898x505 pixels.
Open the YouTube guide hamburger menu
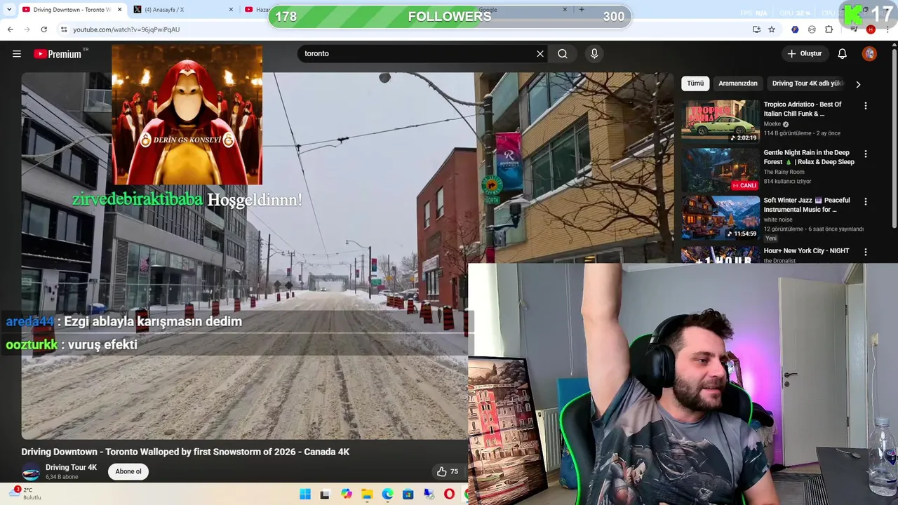tap(17, 54)
